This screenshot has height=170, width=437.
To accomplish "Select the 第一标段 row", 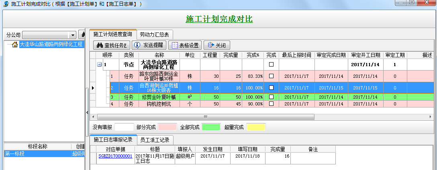I will point(36,154).
